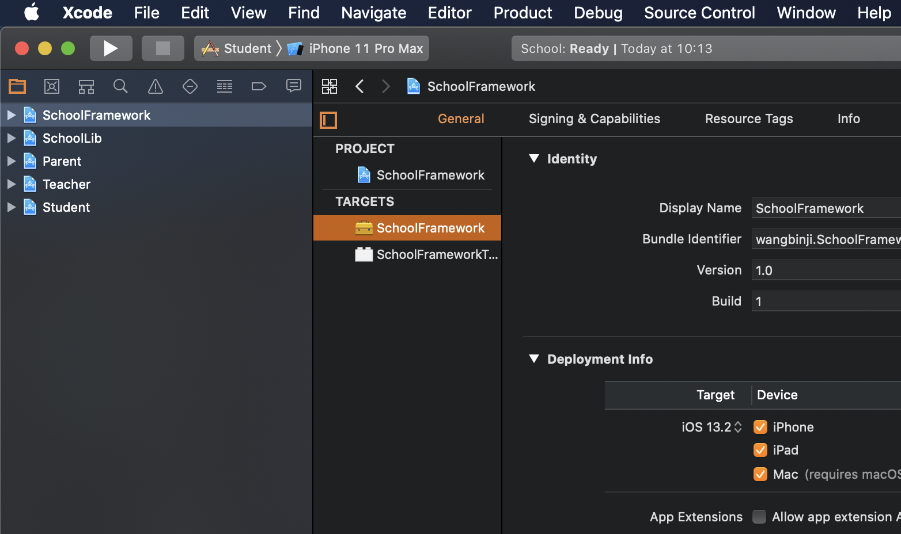Open the Symbol navigator hierarchy icon
Viewport: 901px width, 534px height.
pyautogui.click(x=86, y=86)
